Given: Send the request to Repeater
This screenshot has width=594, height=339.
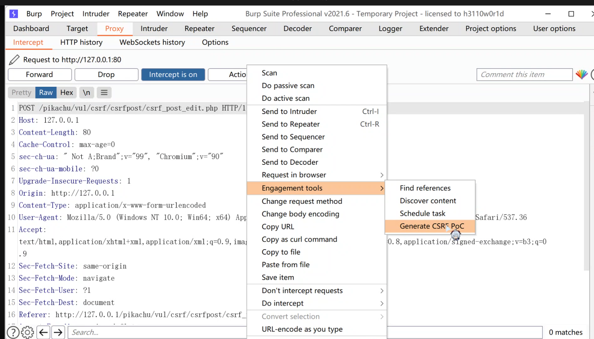Looking at the screenshot, I should click(317, 124).
